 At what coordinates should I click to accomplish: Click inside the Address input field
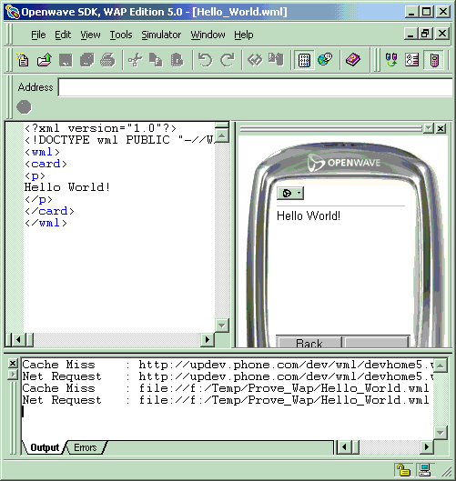point(255,87)
